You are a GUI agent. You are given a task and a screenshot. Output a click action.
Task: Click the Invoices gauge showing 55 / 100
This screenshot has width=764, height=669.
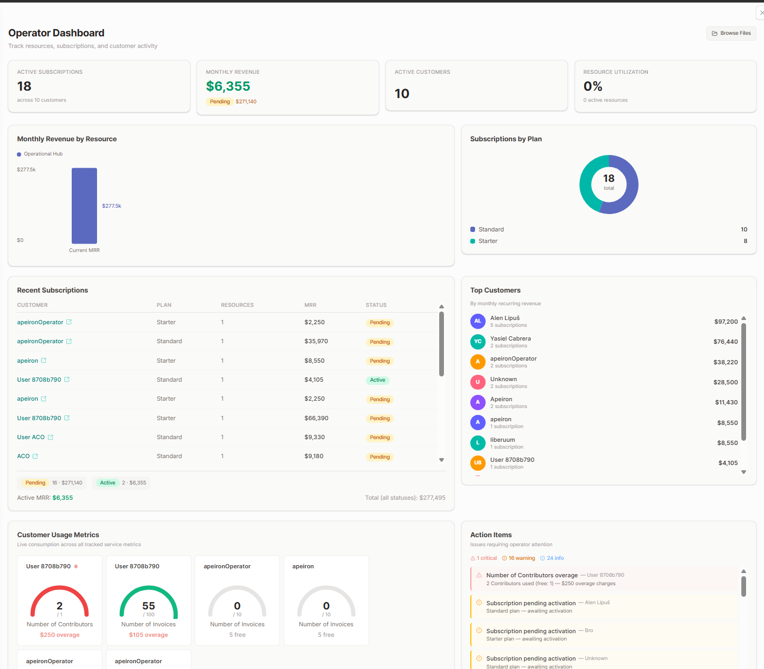click(x=149, y=602)
